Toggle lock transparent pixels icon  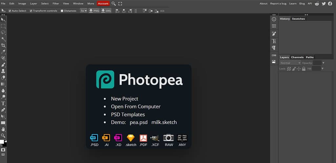[289, 69]
